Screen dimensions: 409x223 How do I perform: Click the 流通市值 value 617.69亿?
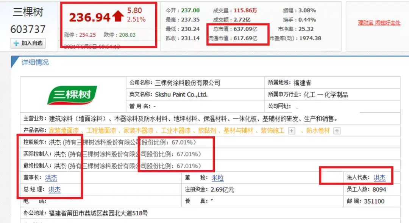click(245, 38)
